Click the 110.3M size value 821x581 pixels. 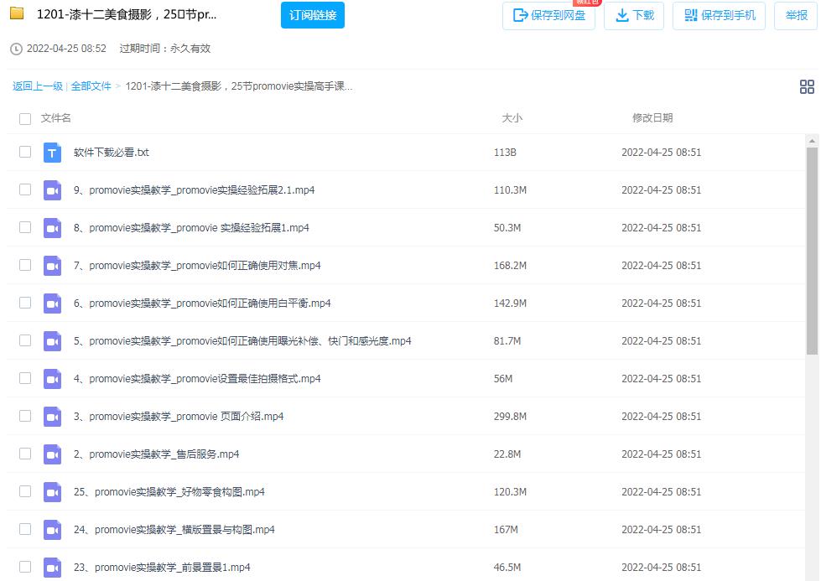(x=510, y=190)
